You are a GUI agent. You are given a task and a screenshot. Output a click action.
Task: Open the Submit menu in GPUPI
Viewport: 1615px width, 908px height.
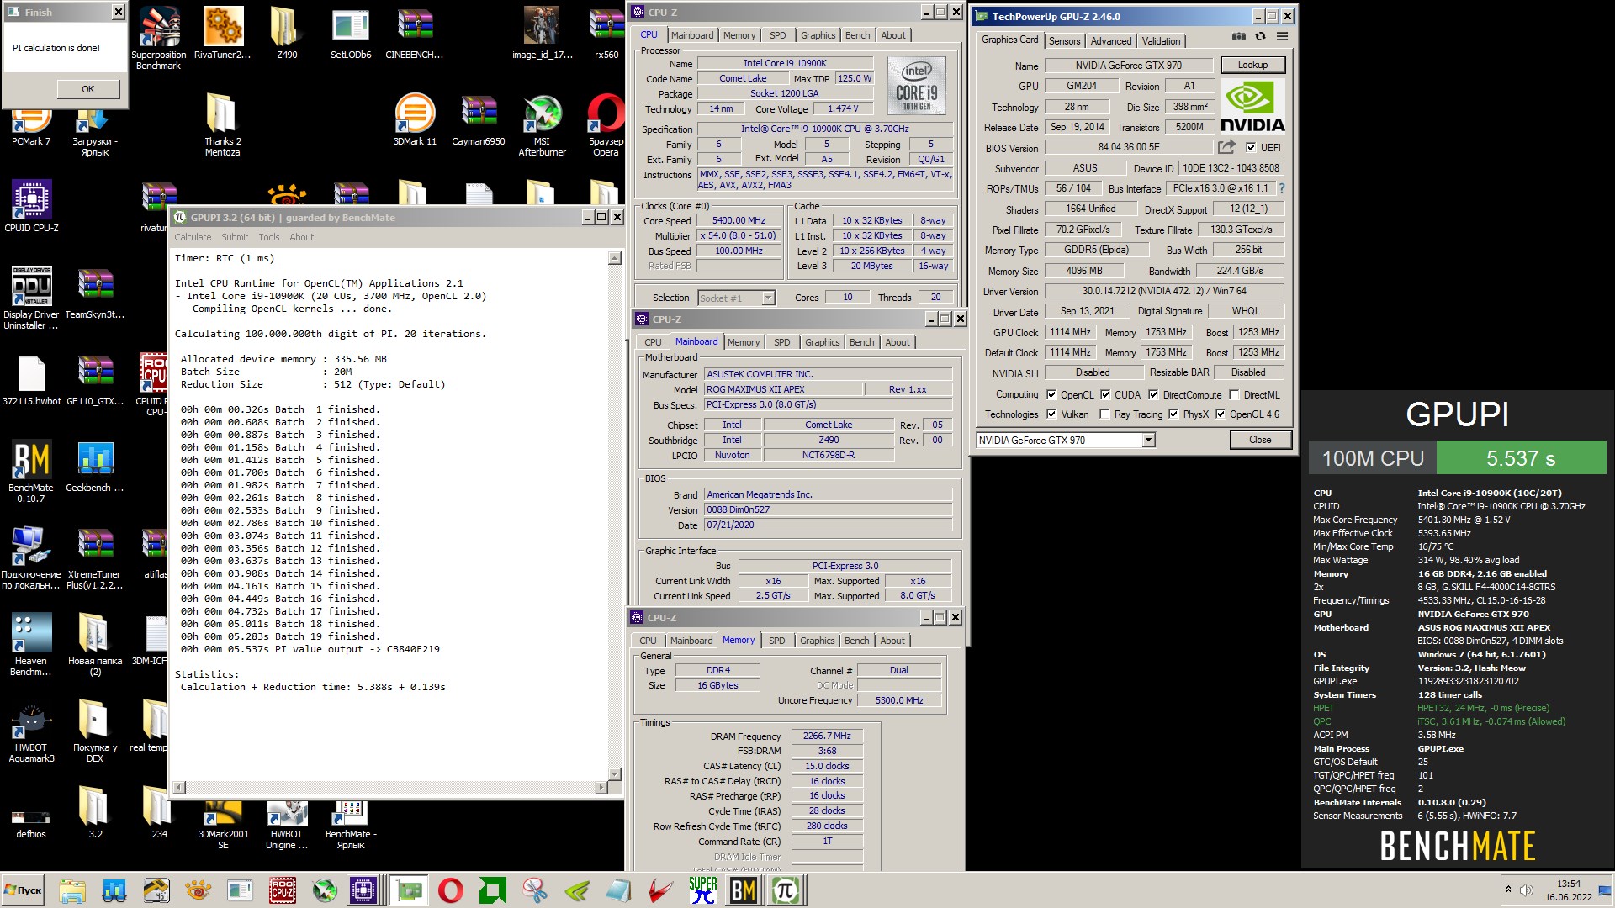point(235,237)
